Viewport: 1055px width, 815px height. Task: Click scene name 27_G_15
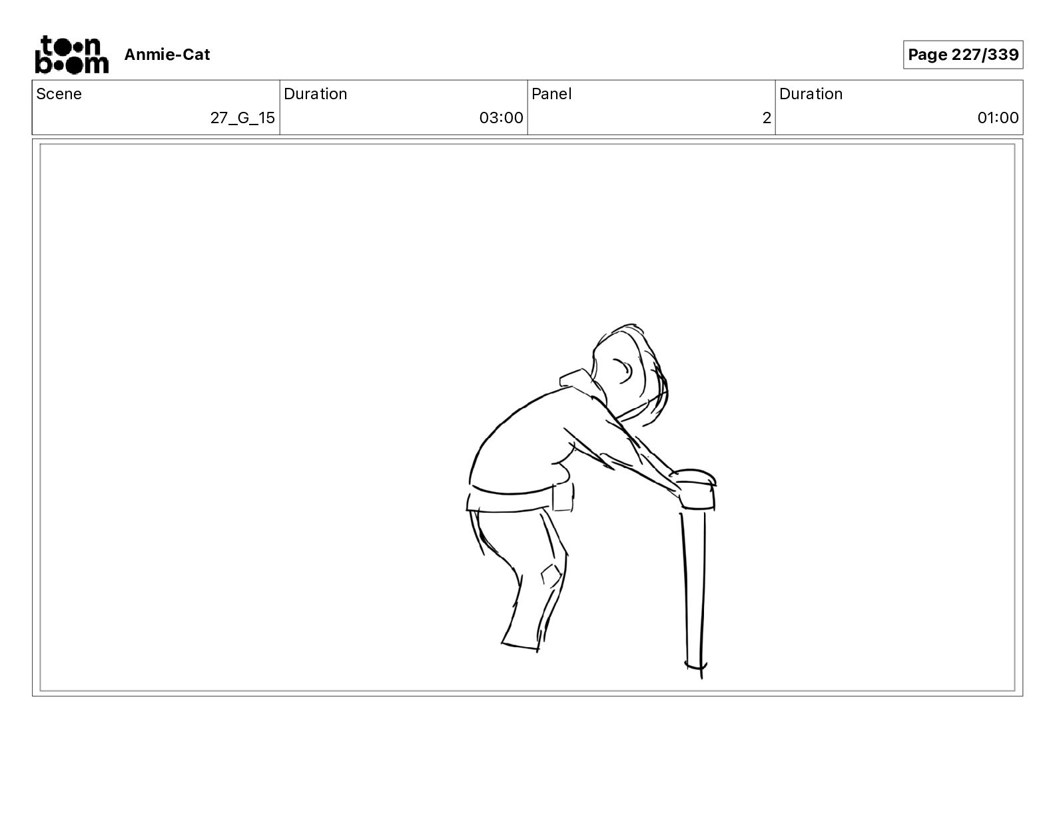[x=242, y=118]
